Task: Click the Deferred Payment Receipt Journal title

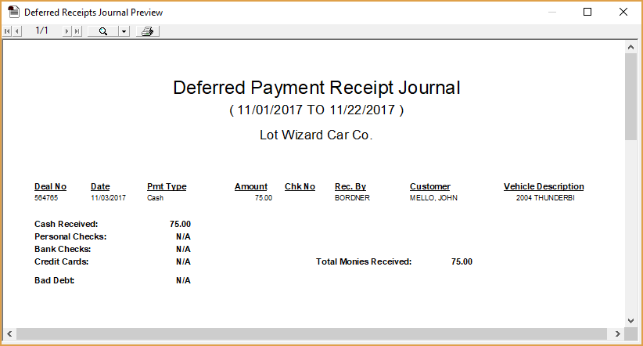Action: pyautogui.click(x=317, y=88)
